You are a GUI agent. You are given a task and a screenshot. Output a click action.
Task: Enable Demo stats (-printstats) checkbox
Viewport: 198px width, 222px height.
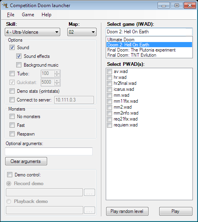click(12, 91)
